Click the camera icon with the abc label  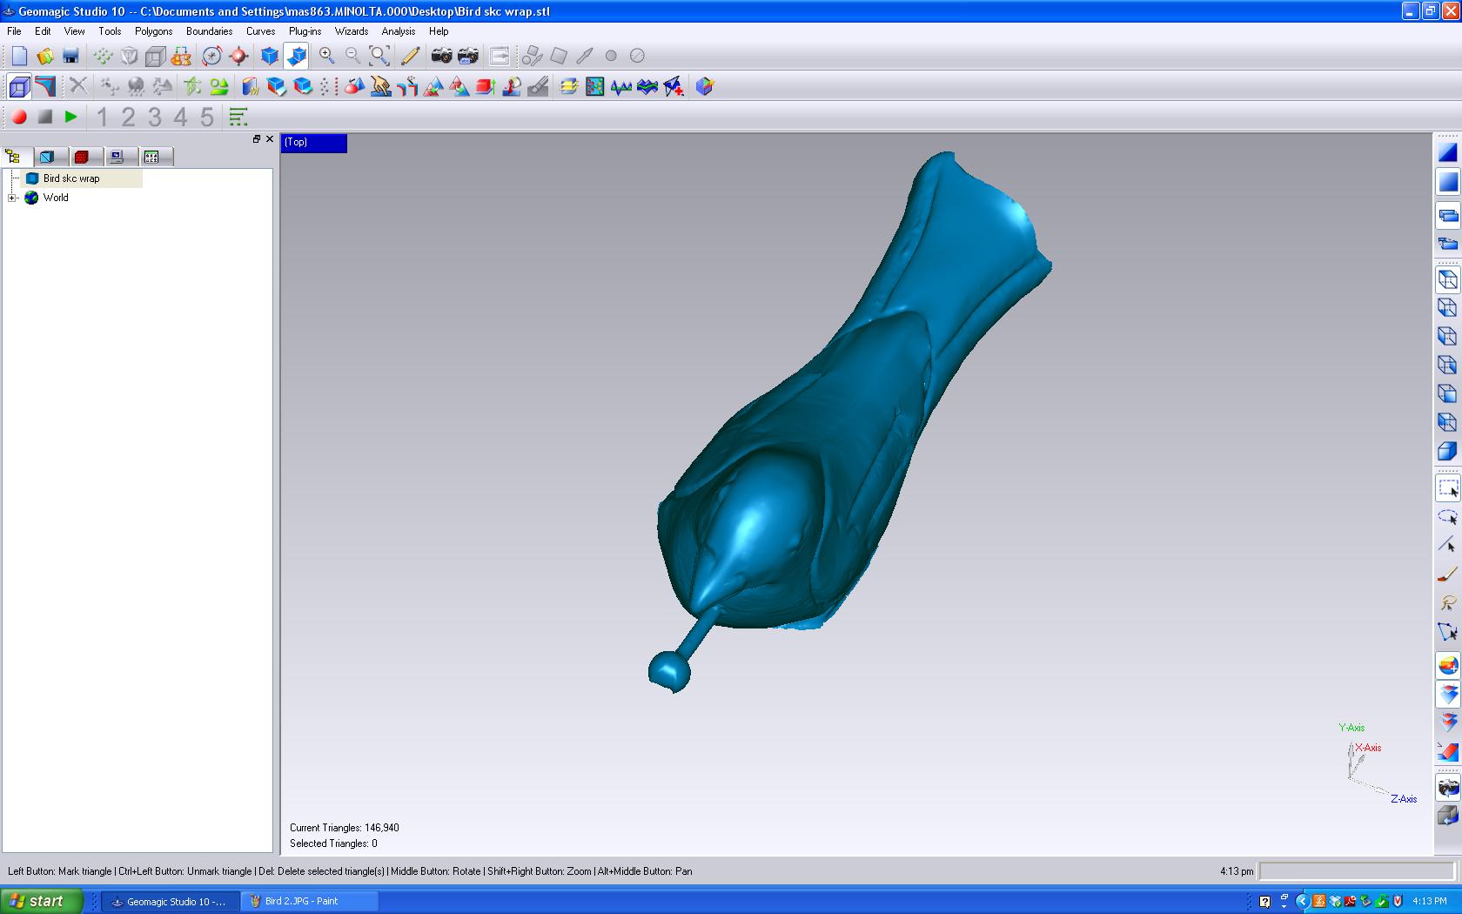(468, 57)
